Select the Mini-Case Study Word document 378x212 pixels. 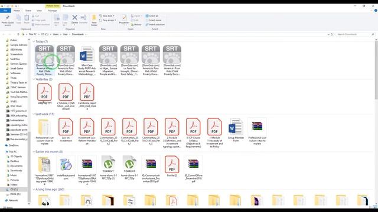point(87,60)
